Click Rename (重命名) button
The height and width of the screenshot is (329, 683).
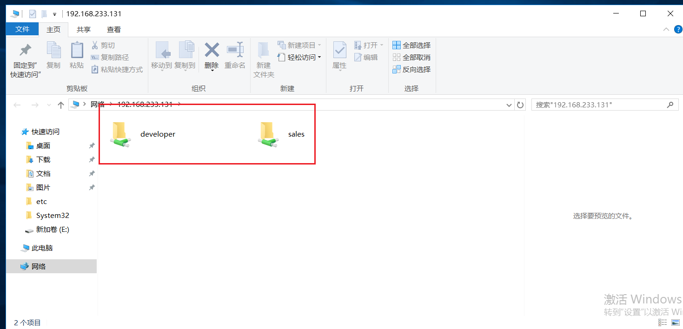click(x=235, y=56)
